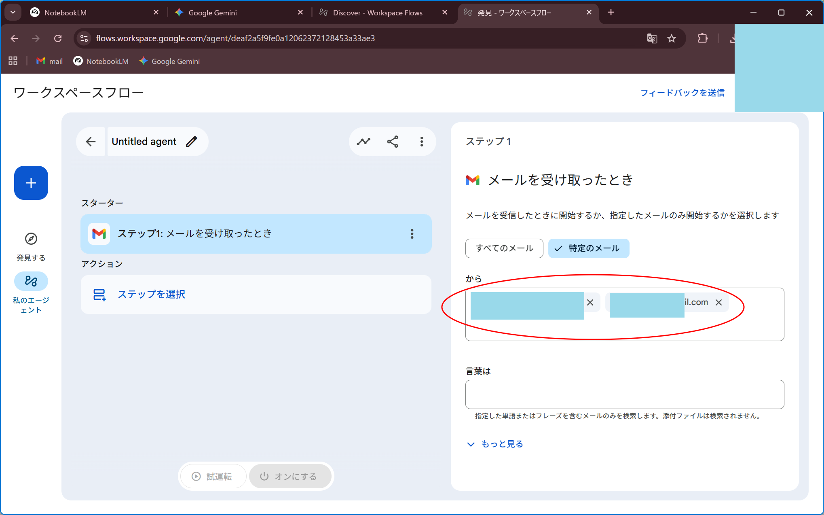Viewport: 824px width, 515px height.
Task: Open the three-dot menu on ステップ1 row
Action: coord(412,234)
